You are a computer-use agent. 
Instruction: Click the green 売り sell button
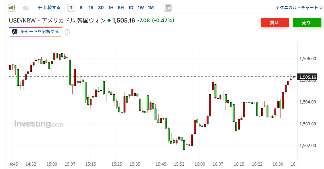307,23
